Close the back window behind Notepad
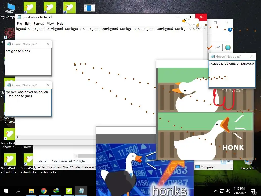 (227, 23)
